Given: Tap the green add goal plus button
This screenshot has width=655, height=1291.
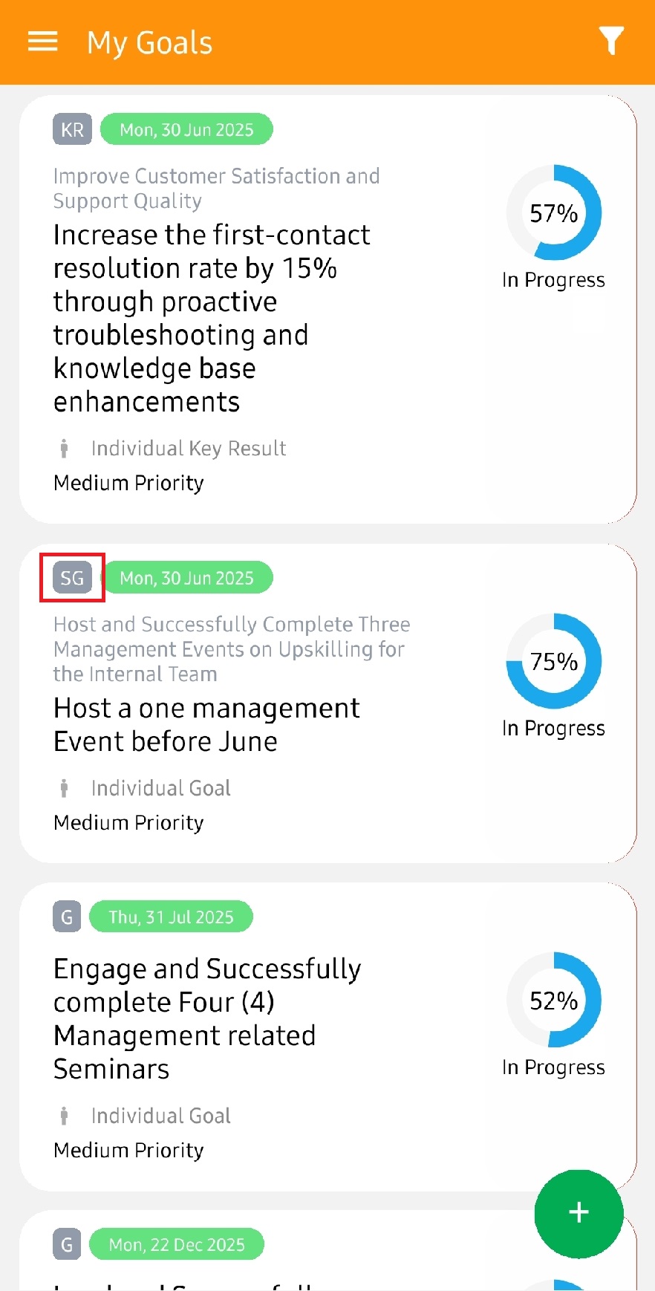Looking at the screenshot, I should pos(579,1213).
